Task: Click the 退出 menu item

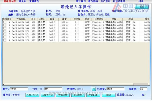Action: coord(141,1)
